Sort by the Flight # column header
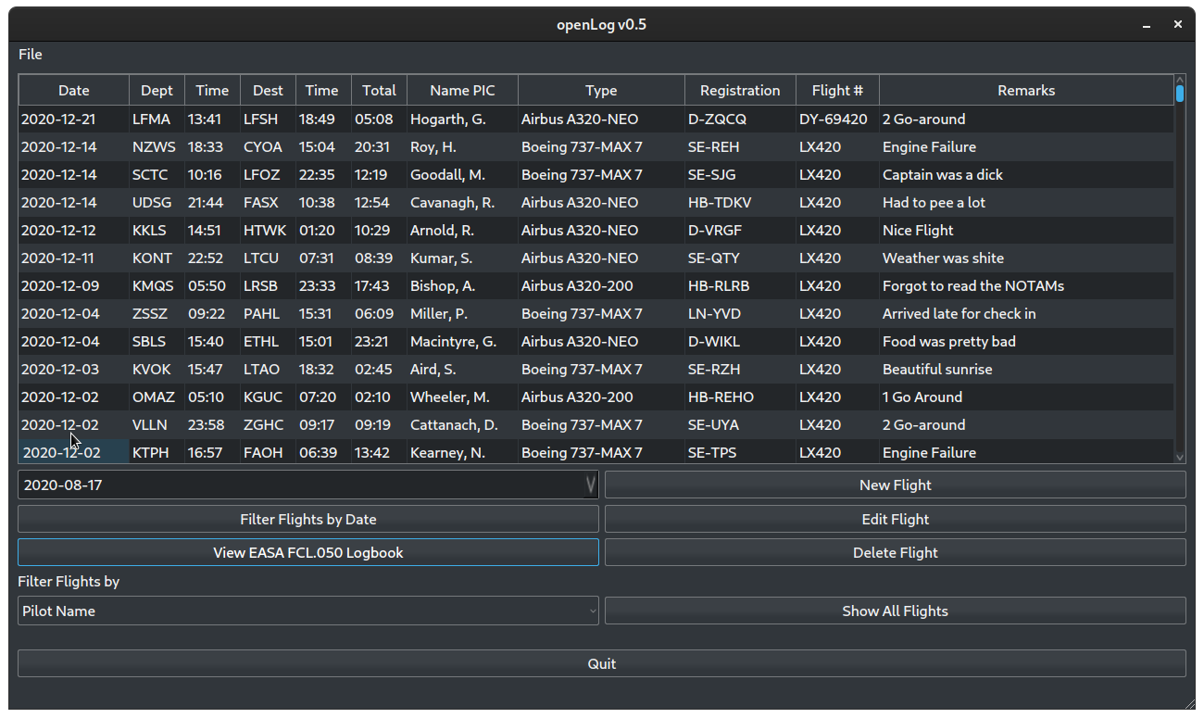The width and height of the screenshot is (1204, 718). [x=837, y=90]
